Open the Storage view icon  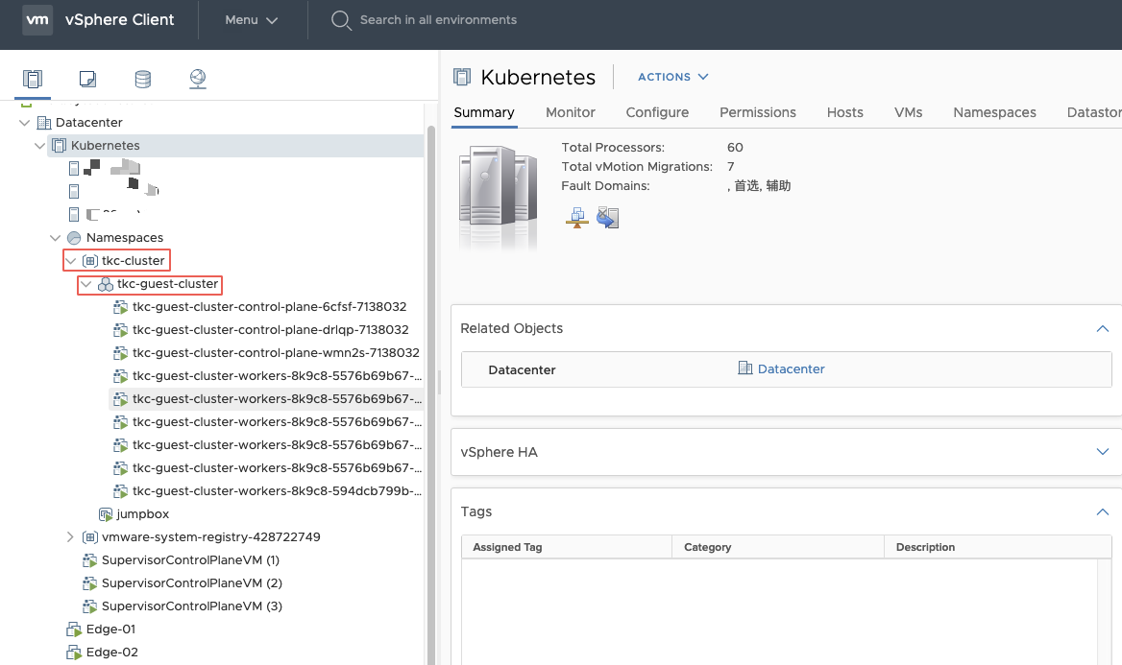pyautogui.click(x=143, y=79)
